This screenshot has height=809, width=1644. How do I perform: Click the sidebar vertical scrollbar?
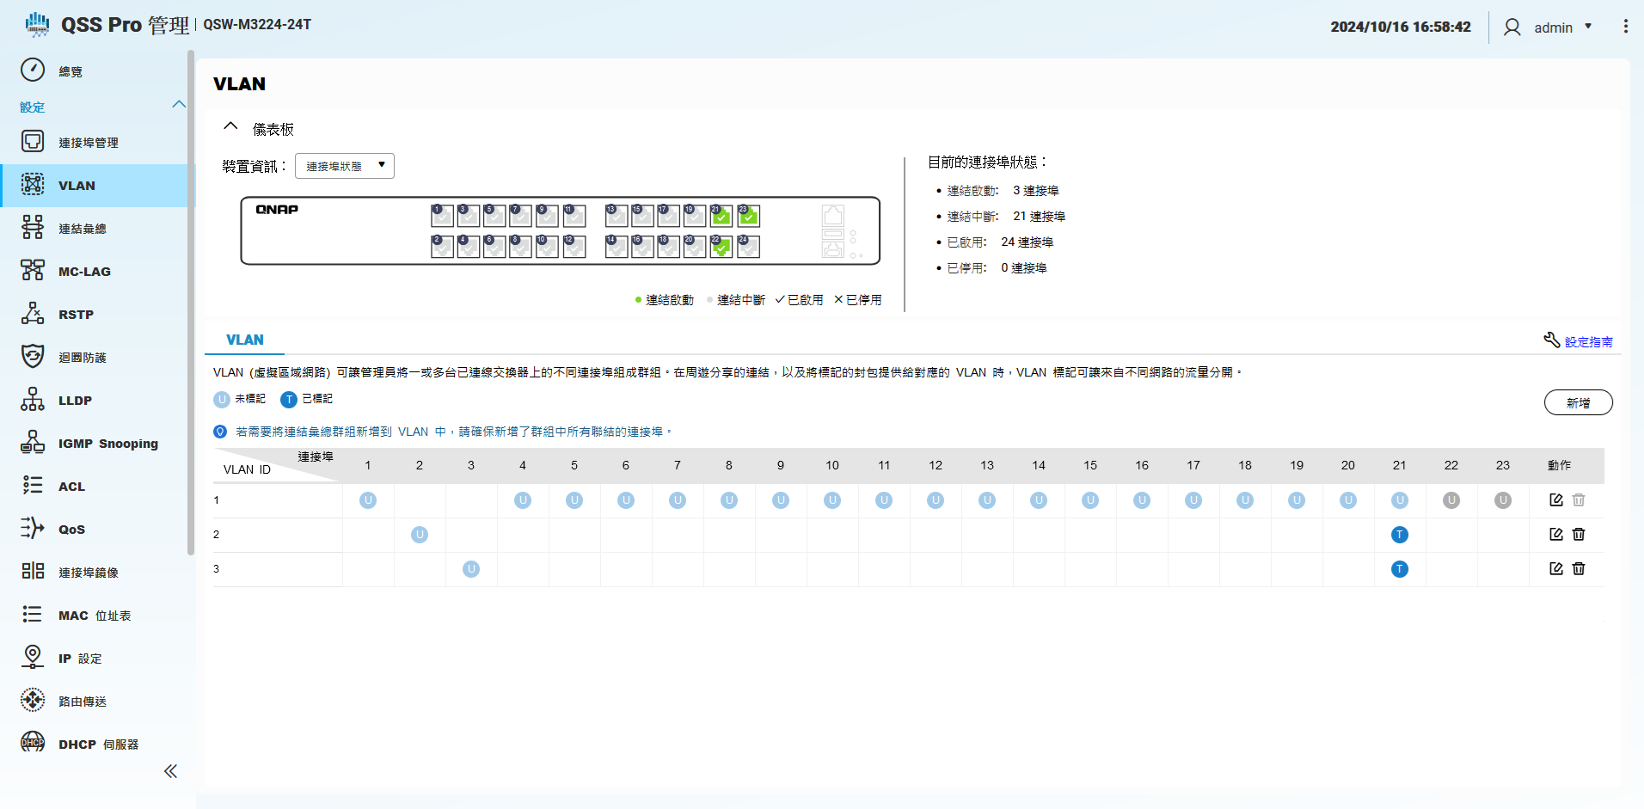coord(191,303)
